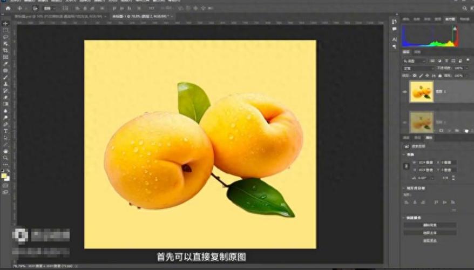Select the Blur tool
Image resolution: width=474 pixels, height=270 pixels.
(x=5, y=111)
